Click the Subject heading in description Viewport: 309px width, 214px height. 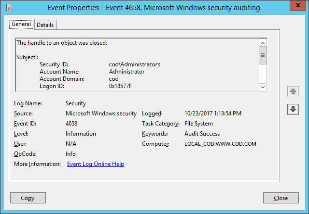[x=27, y=57]
